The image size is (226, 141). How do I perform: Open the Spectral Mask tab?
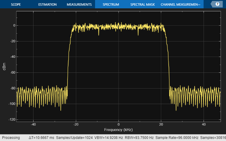[142, 5]
